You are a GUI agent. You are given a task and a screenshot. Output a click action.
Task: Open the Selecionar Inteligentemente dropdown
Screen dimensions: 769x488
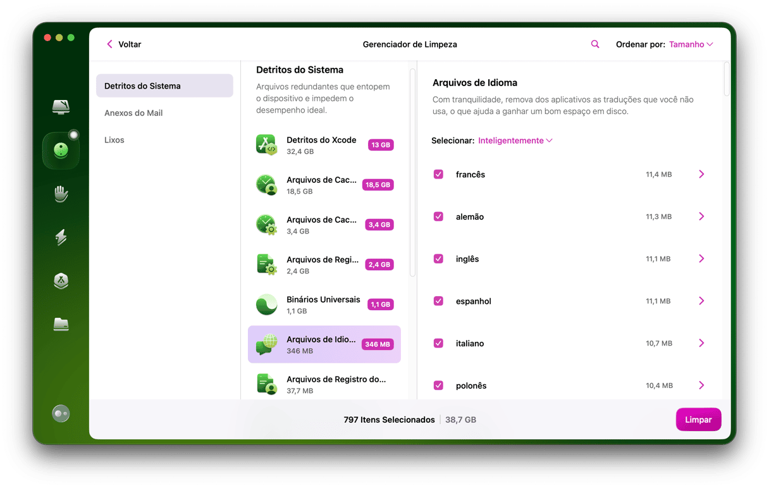pos(515,141)
